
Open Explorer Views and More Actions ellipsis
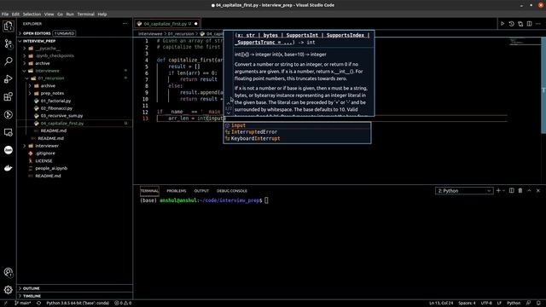point(125,24)
